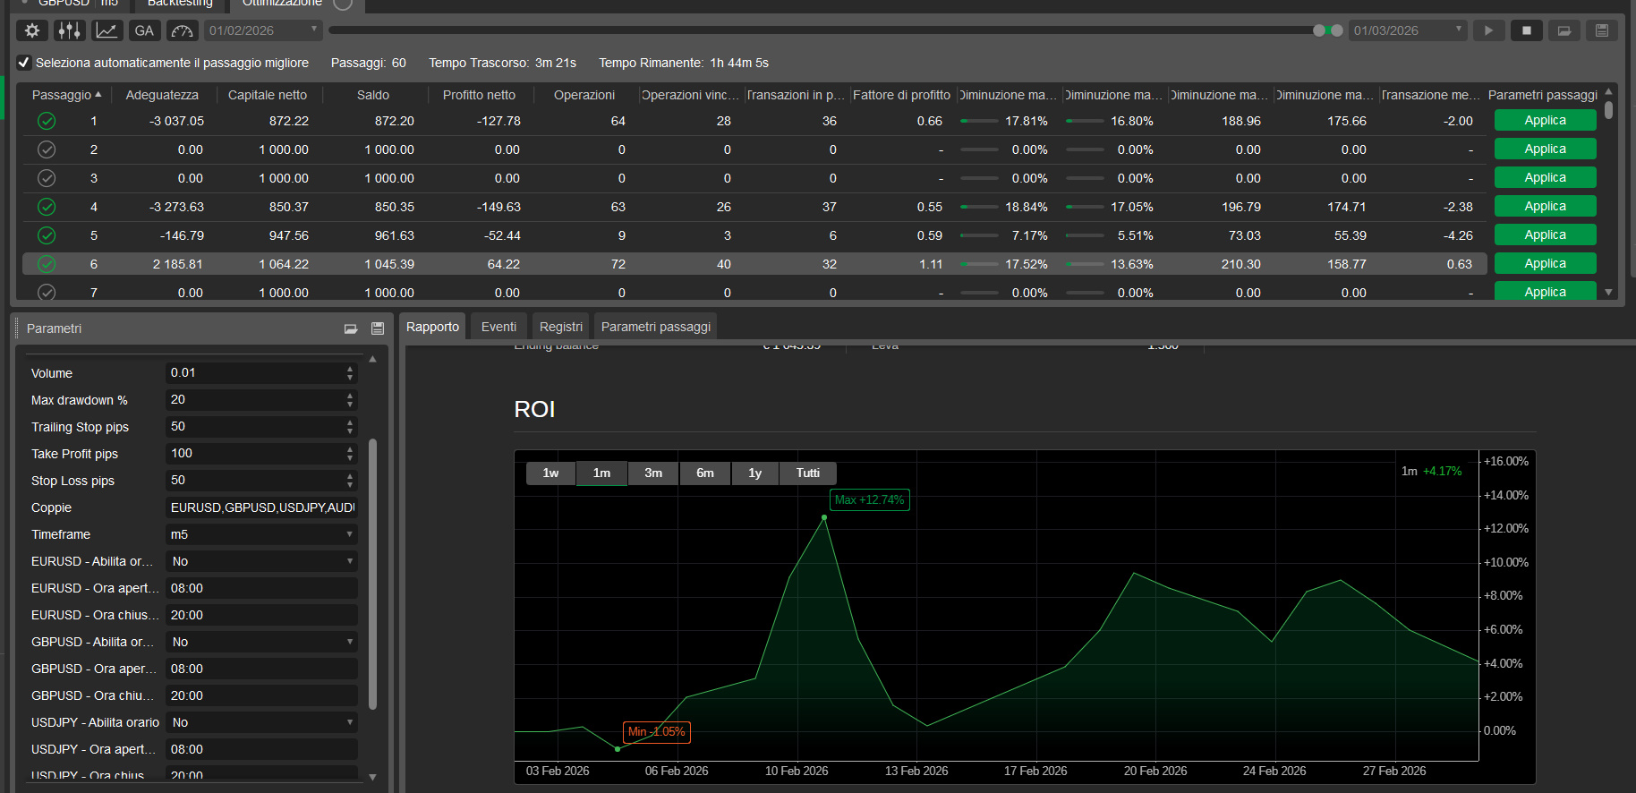Toggle the check circle for pass 4

[47, 207]
